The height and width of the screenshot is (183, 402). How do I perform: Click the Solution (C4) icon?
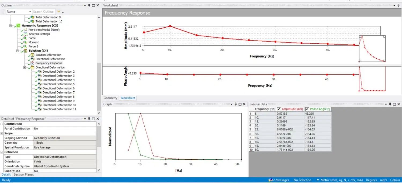coord(25,51)
